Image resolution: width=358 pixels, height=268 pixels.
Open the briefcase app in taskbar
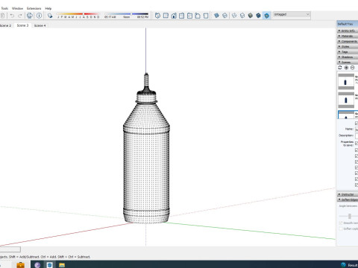coord(21,265)
